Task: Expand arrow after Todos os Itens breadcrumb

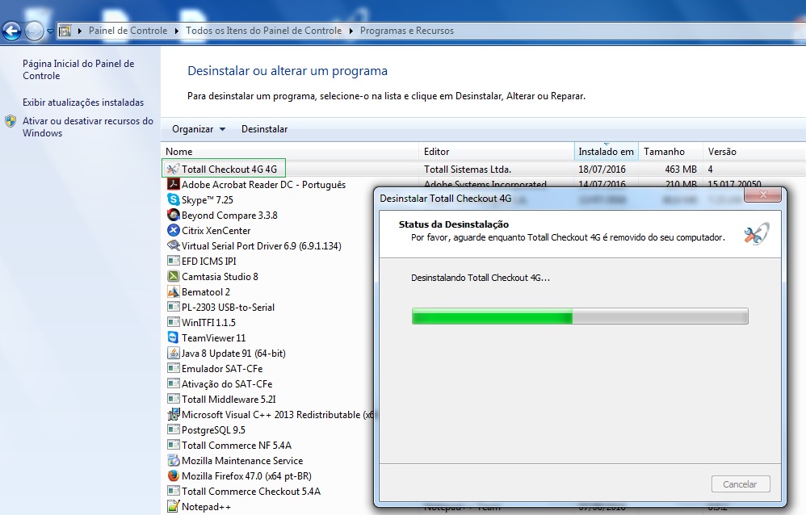Action: (x=351, y=31)
